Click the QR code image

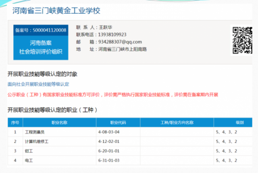pyautogui.click(x=242, y=40)
